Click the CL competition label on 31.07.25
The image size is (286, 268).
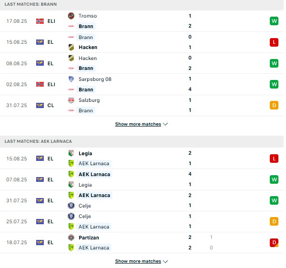pyautogui.click(x=50, y=105)
